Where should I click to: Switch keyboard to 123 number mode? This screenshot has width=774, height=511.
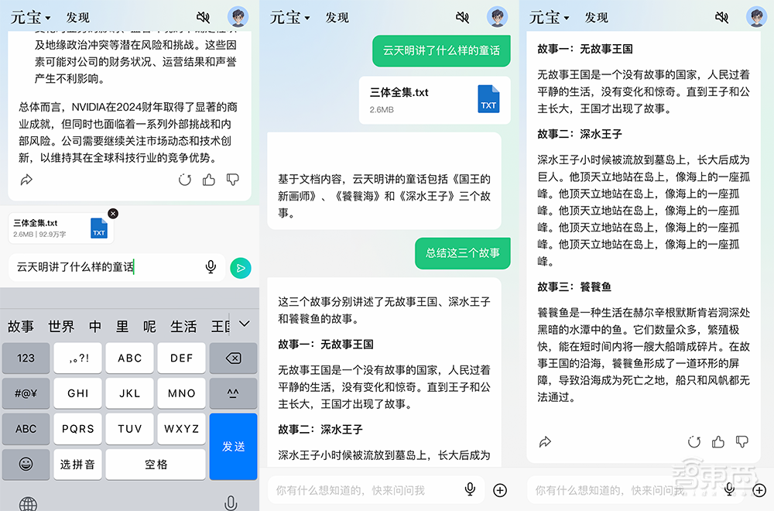pyautogui.click(x=26, y=358)
